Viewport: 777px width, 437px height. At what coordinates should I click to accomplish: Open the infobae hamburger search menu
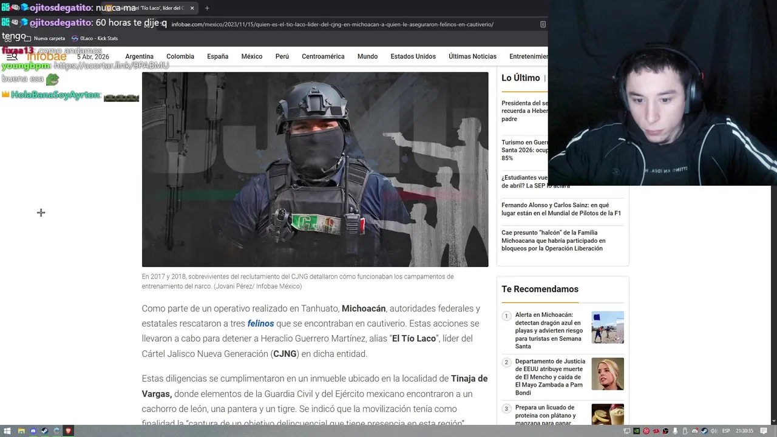coord(12,56)
